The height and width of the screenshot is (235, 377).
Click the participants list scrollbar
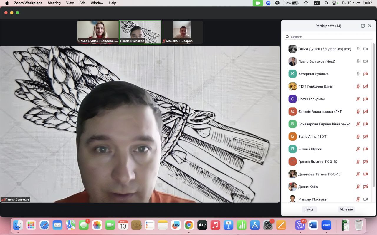click(374, 115)
